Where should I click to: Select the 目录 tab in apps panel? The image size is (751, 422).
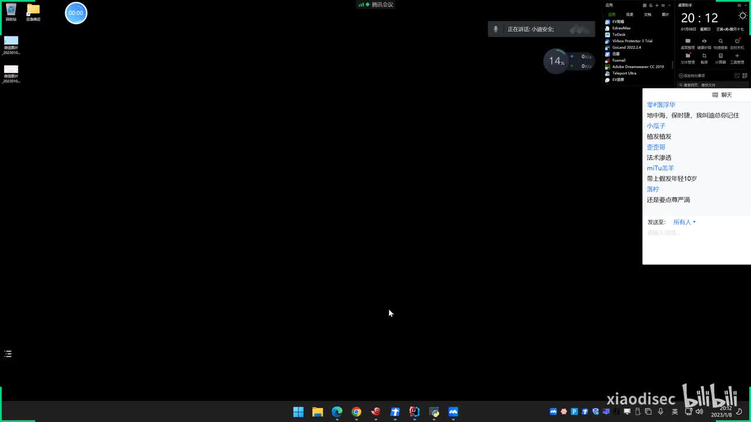[x=630, y=15]
